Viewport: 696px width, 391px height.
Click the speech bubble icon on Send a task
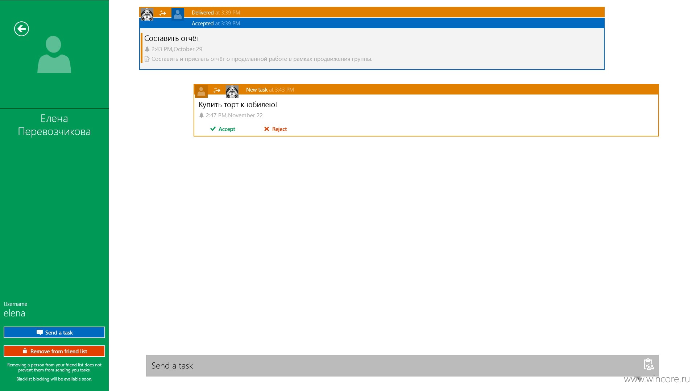40,332
